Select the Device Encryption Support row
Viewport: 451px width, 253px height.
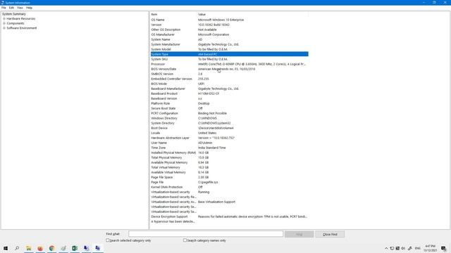pos(229,216)
